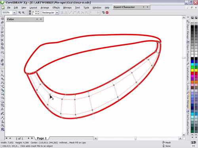This screenshot has width=198, height=148.
Task: Open the Rectangular selection mode dropdown
Action: coord(57,13)
